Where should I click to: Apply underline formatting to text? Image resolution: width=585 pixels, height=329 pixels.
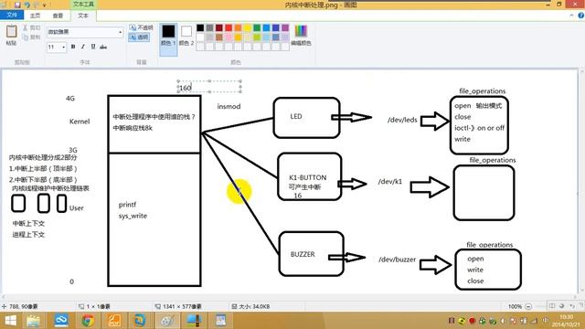pos(93,47)
